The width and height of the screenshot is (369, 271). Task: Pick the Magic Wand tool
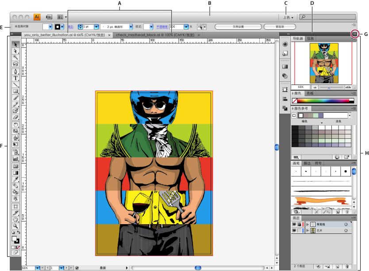click(16, 57)
